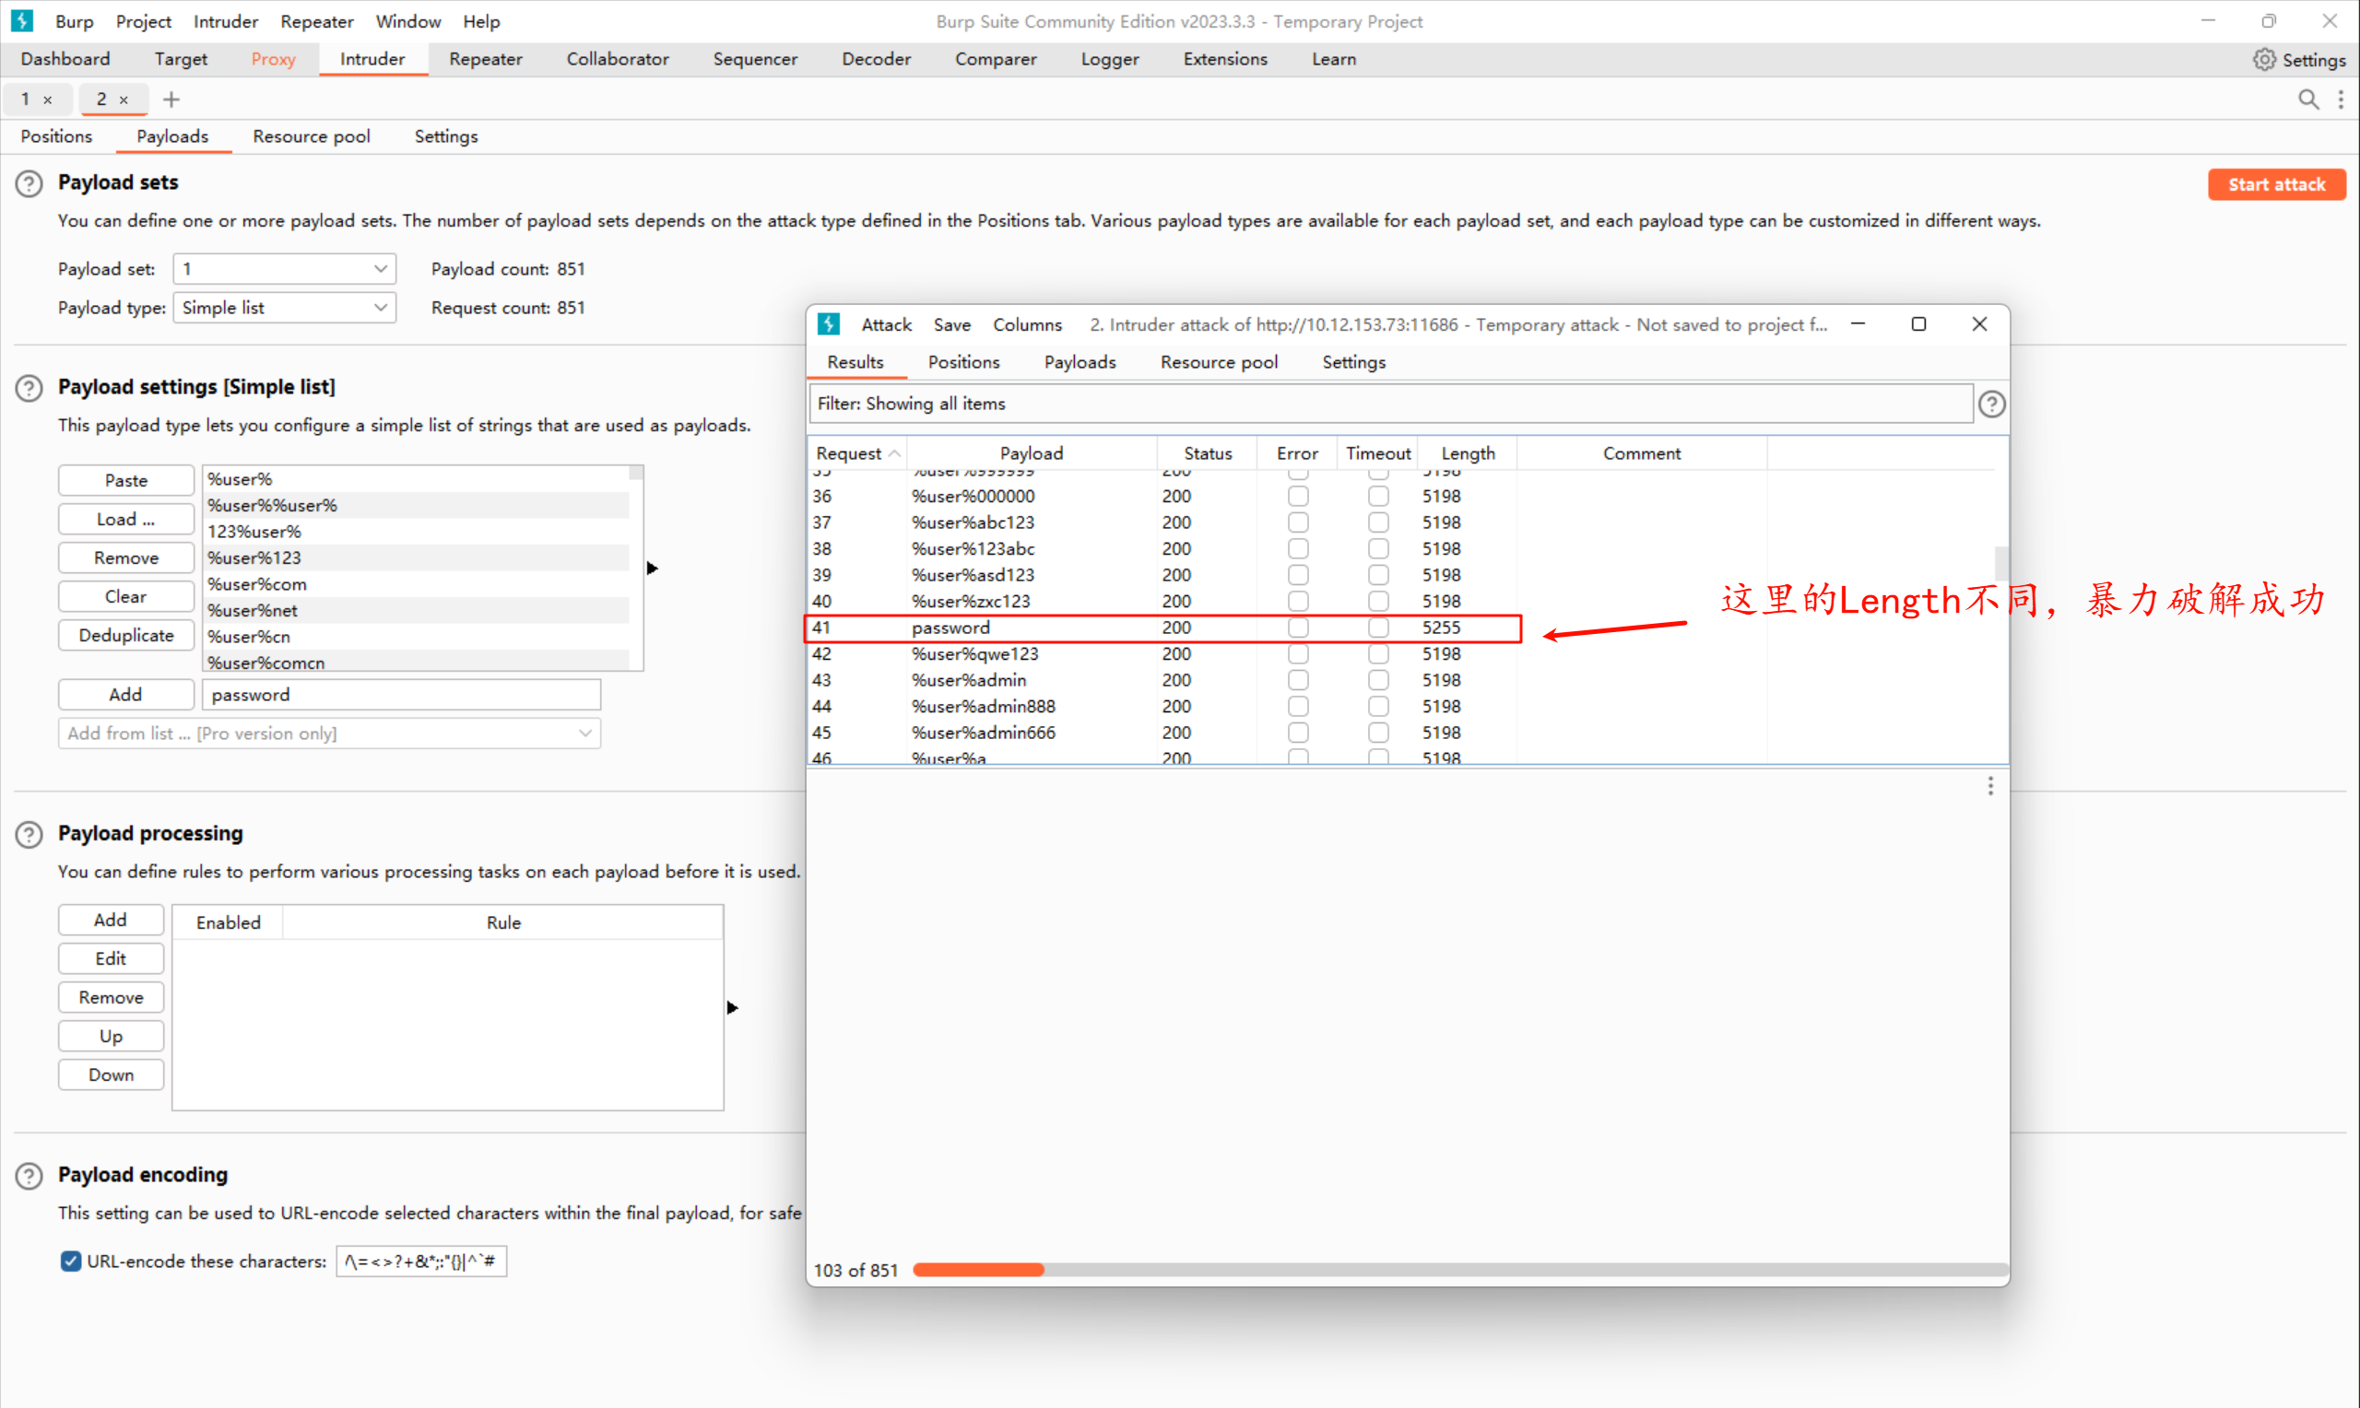Switch to the Repeater main tab
2360x1408 pixels.
pos(485,59)
